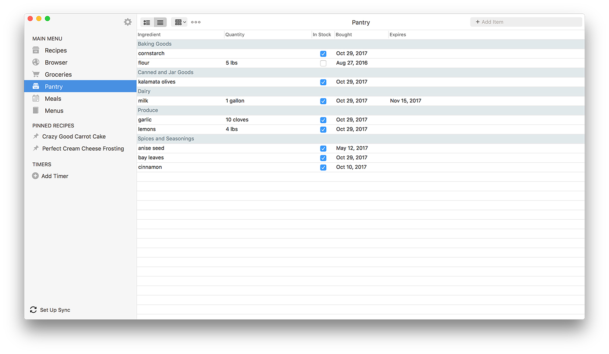Go to the Meals section

[53, 99]
